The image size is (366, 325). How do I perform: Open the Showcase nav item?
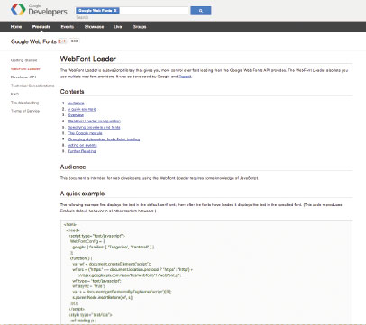pyautogui.click(x=94, y=27)
